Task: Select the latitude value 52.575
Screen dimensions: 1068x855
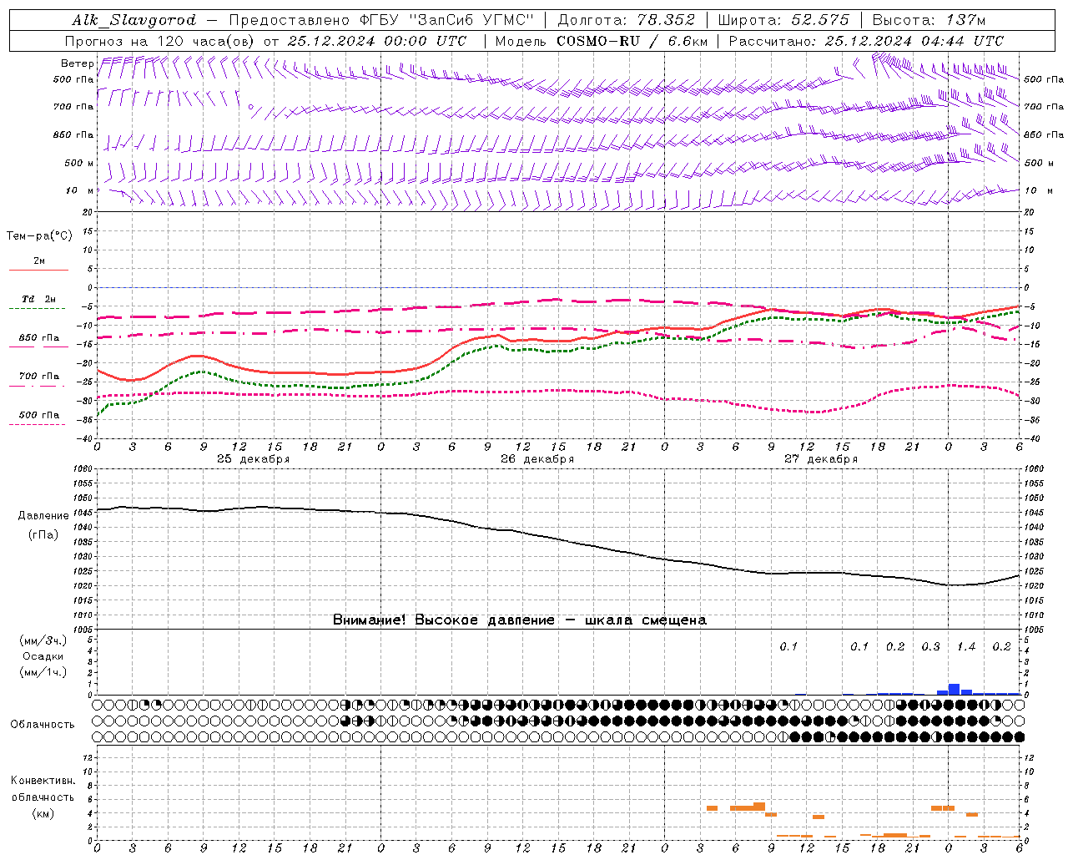Action: pyautogui.click(x=819, y=20)
